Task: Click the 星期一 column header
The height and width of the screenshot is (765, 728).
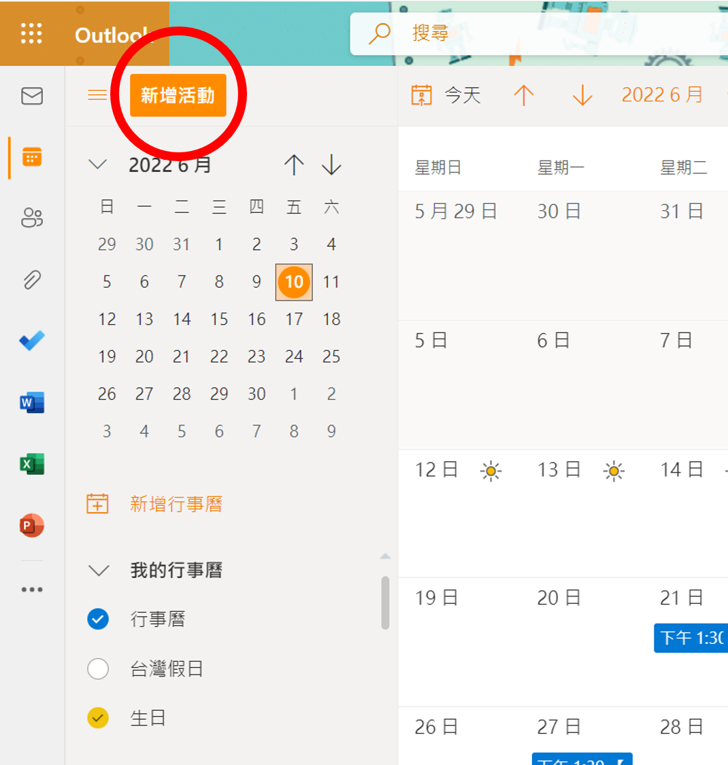Action: (561, 168)
